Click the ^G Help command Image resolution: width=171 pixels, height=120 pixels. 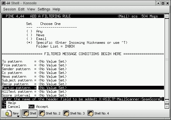[x=9, y=103]
